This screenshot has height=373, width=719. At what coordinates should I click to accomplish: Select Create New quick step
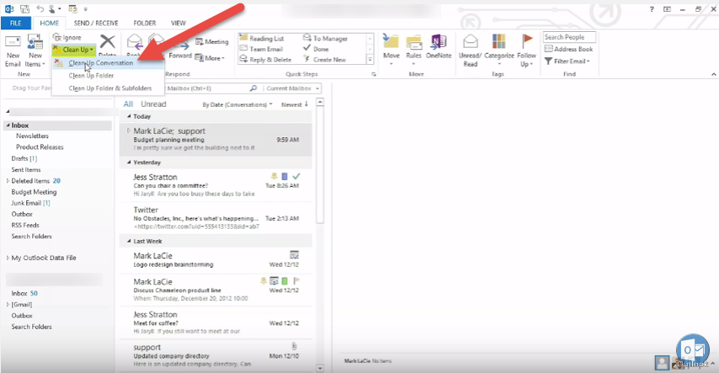pos(325,60)
